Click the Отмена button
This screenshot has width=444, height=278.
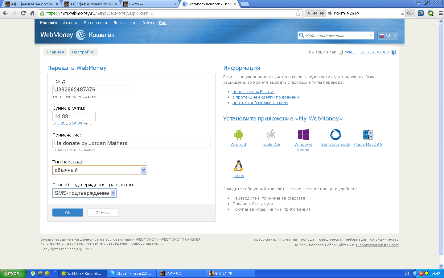[x=103, y=213]
